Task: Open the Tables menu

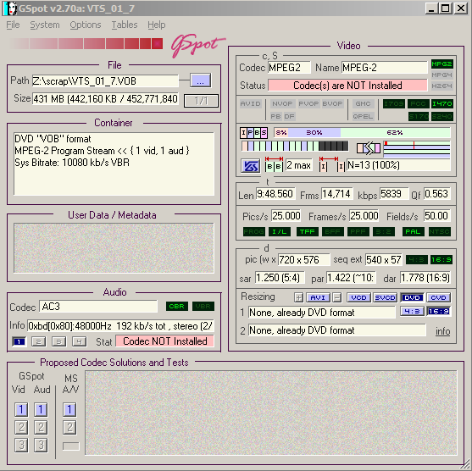Action: pos(125,25)
